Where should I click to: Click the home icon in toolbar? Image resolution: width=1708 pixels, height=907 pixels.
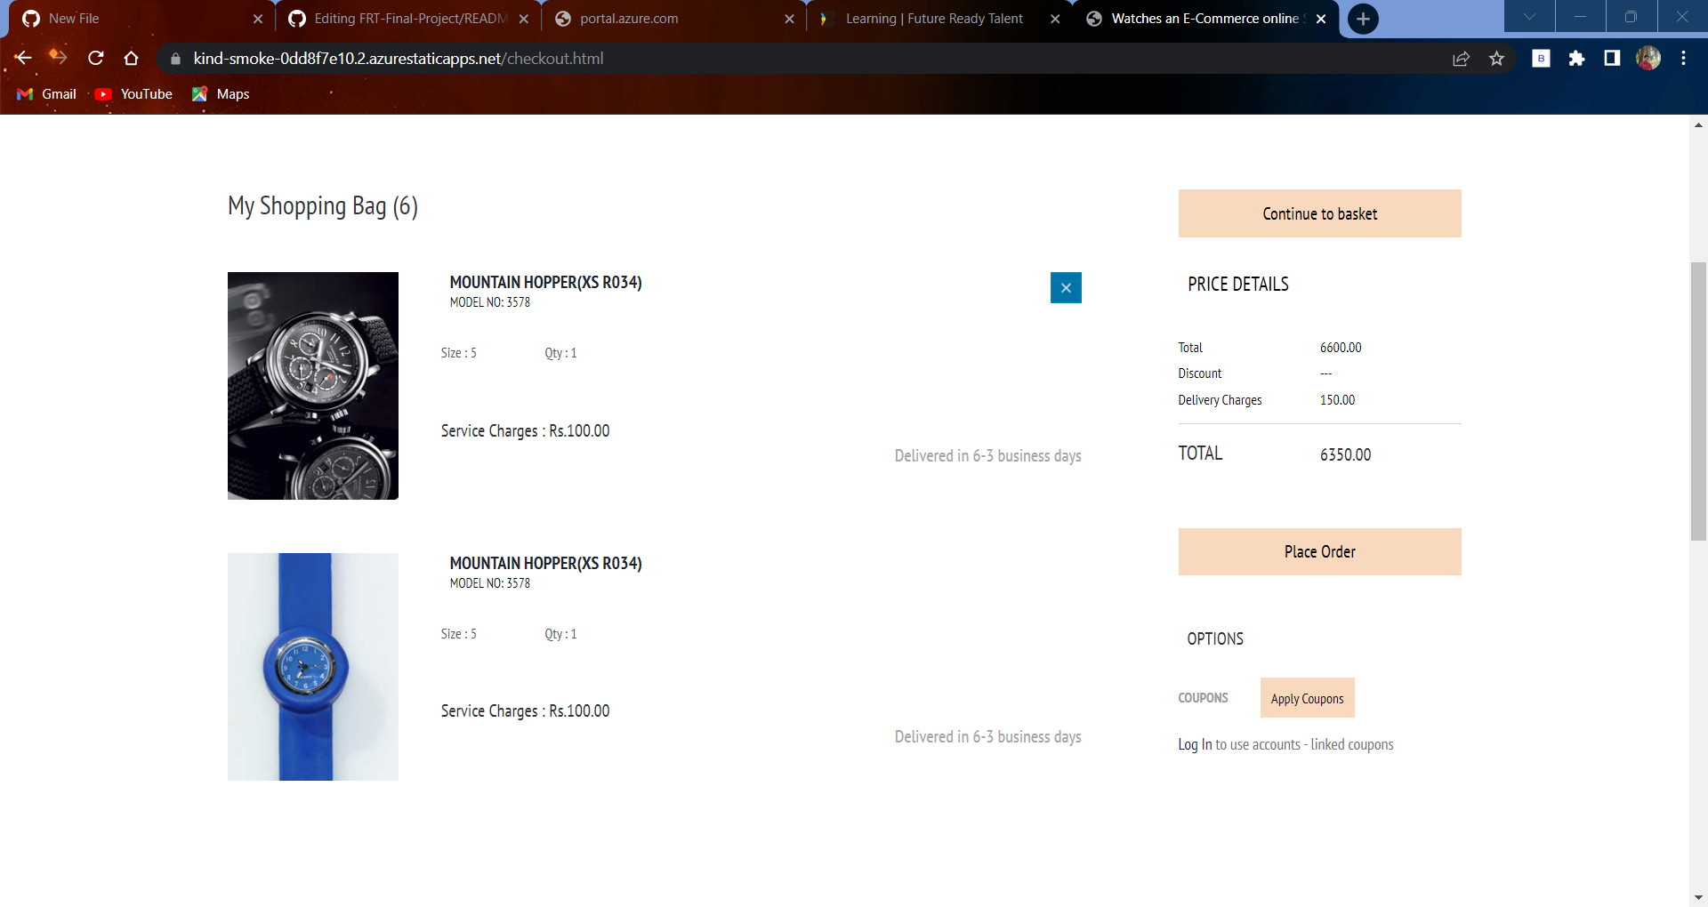(132, 58)
